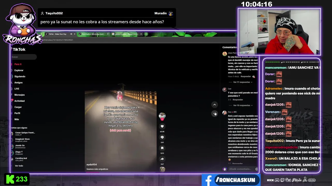Follow the creator via the red plus badge
This screenshot has height=186, width=332.
[x=162, y=119]
